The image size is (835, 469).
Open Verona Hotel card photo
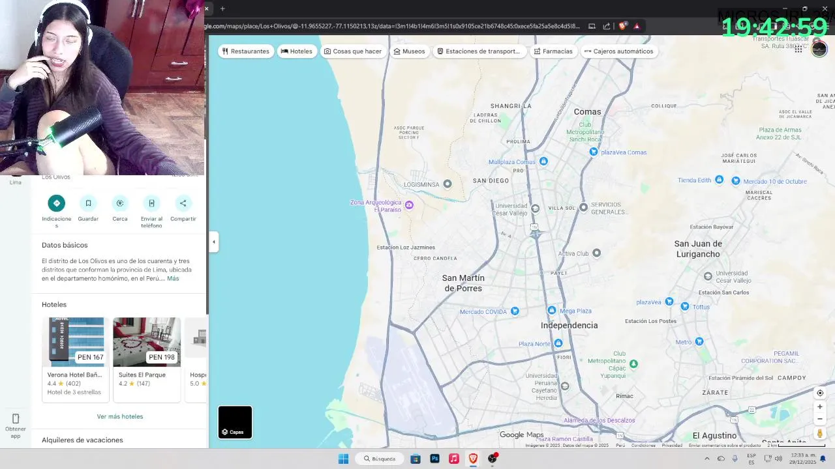[x=76, y=342]
